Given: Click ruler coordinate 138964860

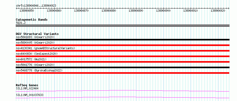Looking at the screenshot, I should pos(54,11).
